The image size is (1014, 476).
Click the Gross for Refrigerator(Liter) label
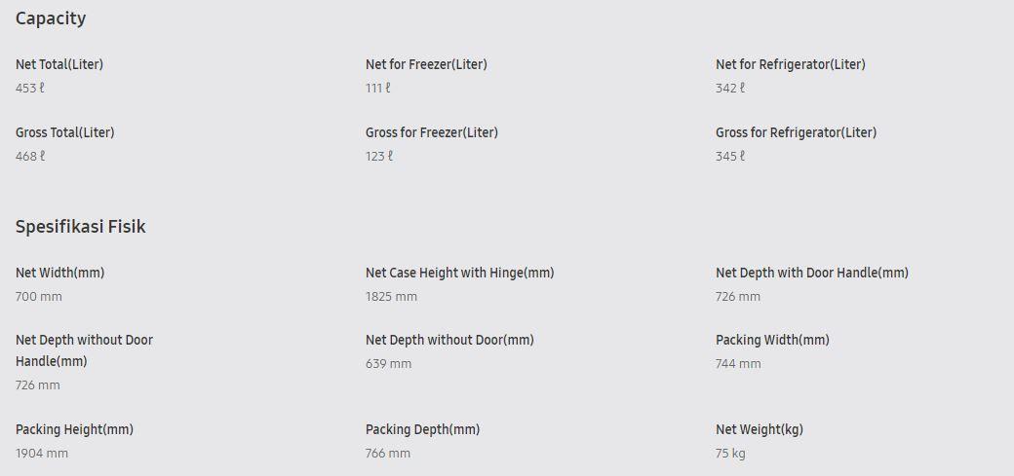coord(796,132)
